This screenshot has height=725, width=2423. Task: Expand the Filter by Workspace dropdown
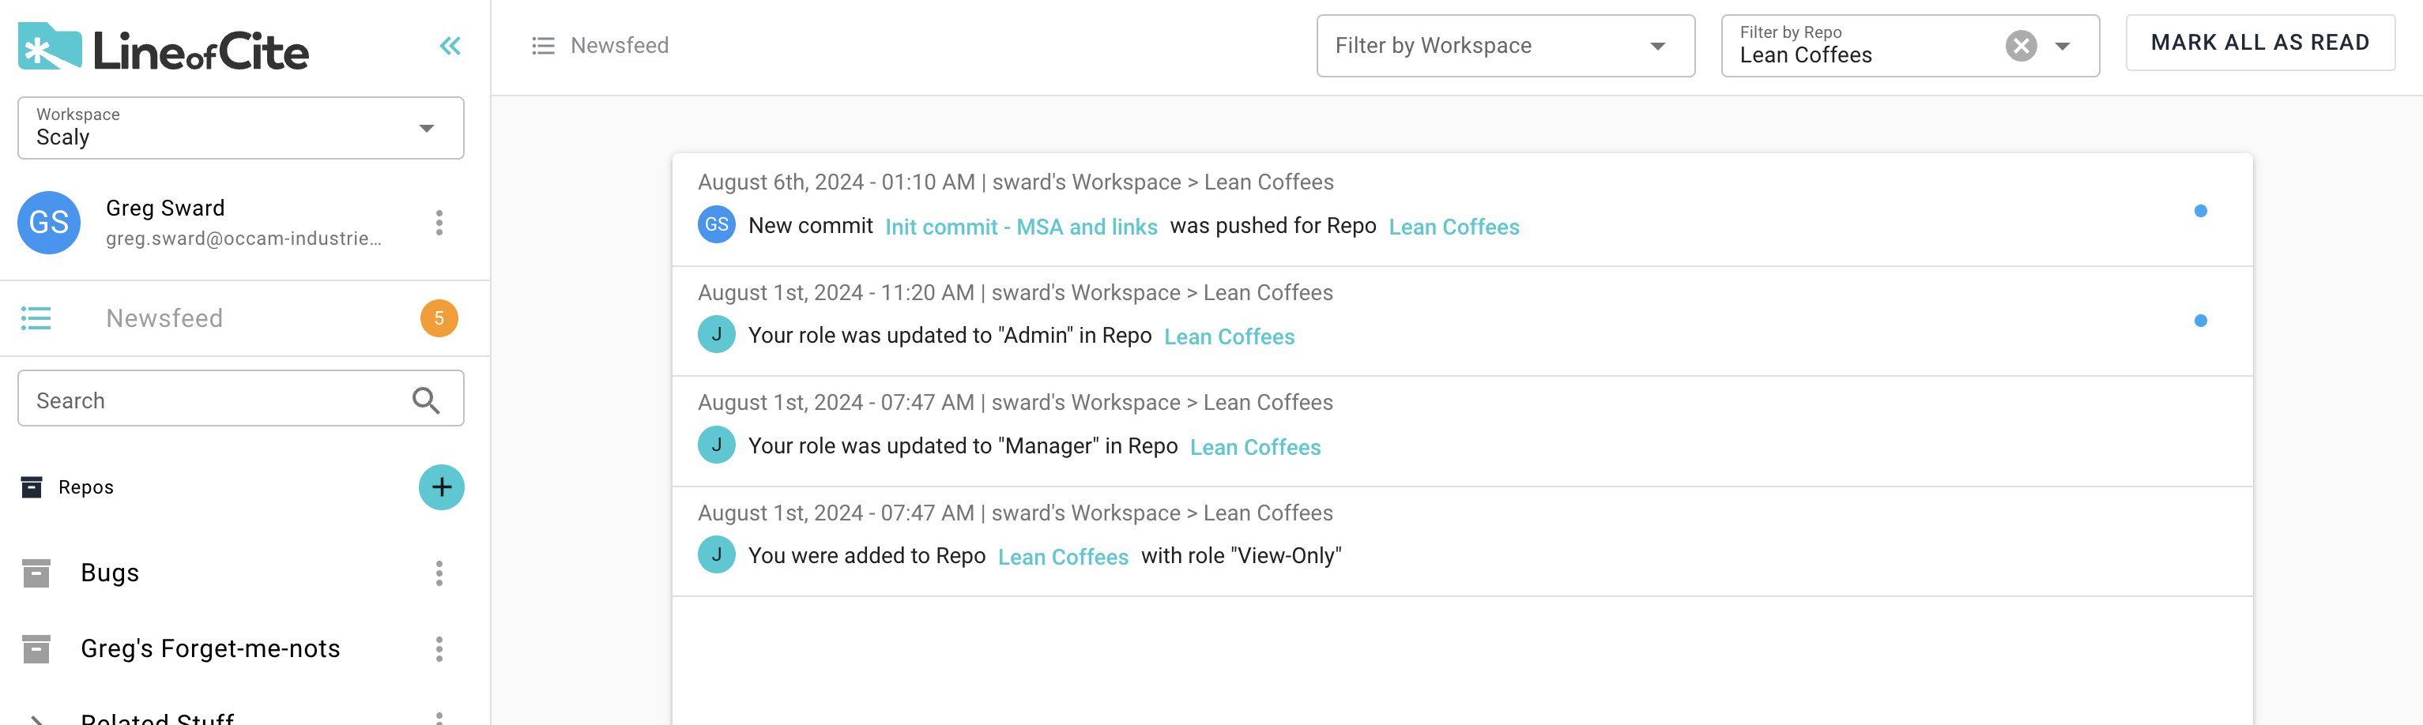[x=1505, y=46]
